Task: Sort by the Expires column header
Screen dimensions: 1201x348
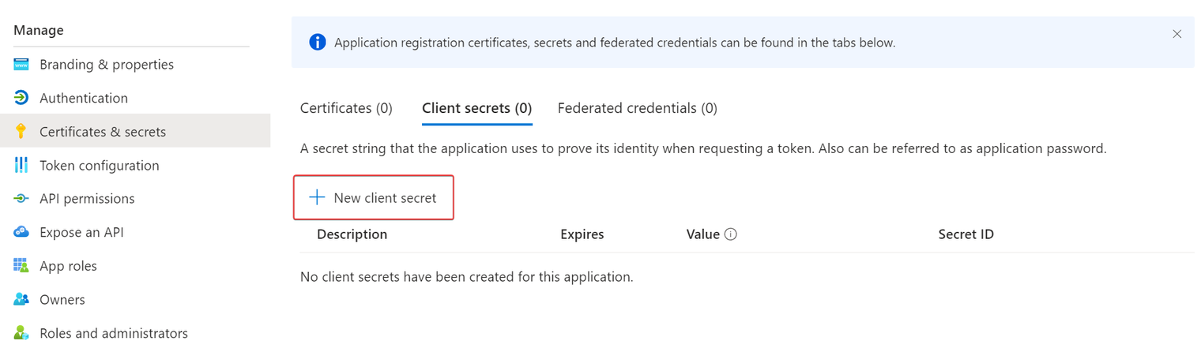Action: [582, 234]
